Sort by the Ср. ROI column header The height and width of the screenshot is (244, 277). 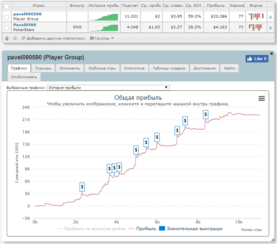tap(194, 6)
